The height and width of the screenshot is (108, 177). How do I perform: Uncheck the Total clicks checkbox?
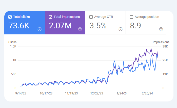click(10, 17)
